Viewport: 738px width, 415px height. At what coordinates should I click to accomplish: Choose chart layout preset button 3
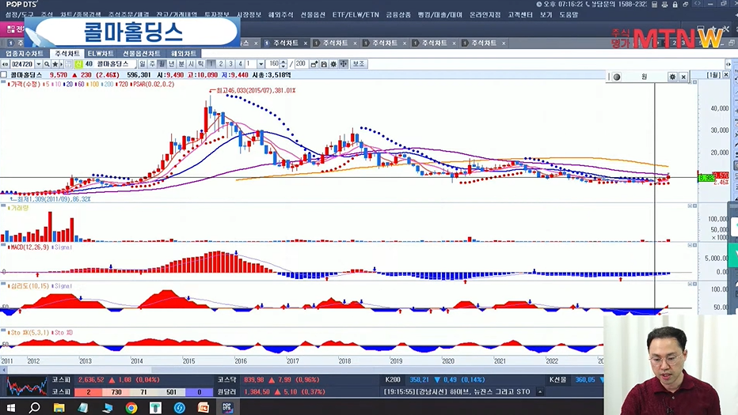(230, 64)
